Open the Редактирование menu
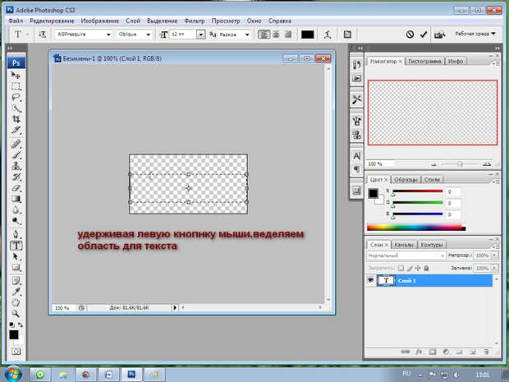509x382 pixels. 52,21
